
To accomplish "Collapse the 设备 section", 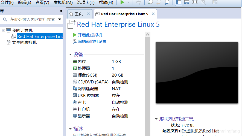I will coord(70,54).
